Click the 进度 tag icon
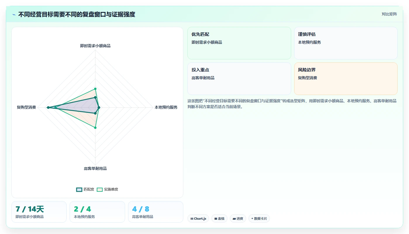This screenshot has height=234, width=409. pos(234,219)
